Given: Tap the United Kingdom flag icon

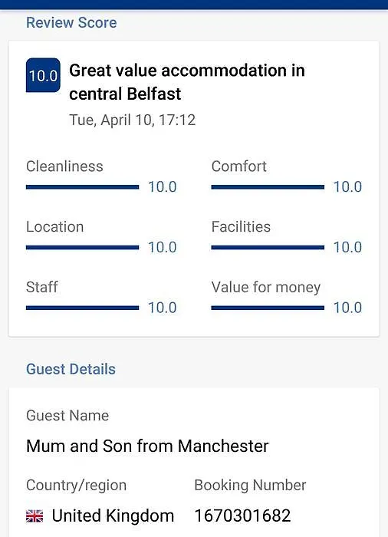Looking at the screenshot, I should click(35, 516).
